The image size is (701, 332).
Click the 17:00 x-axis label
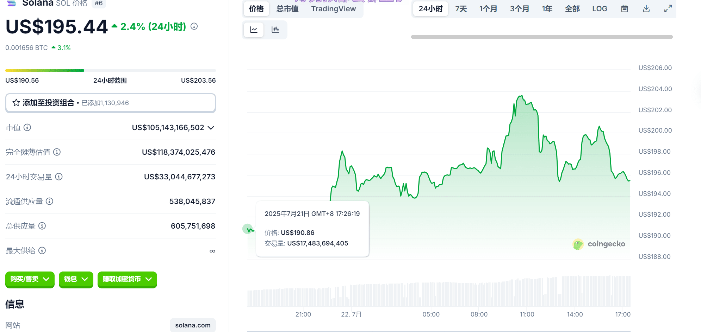tap(623, 314)
